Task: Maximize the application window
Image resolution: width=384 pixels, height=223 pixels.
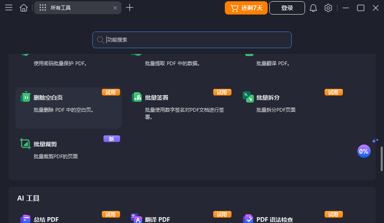Action: 360,8
